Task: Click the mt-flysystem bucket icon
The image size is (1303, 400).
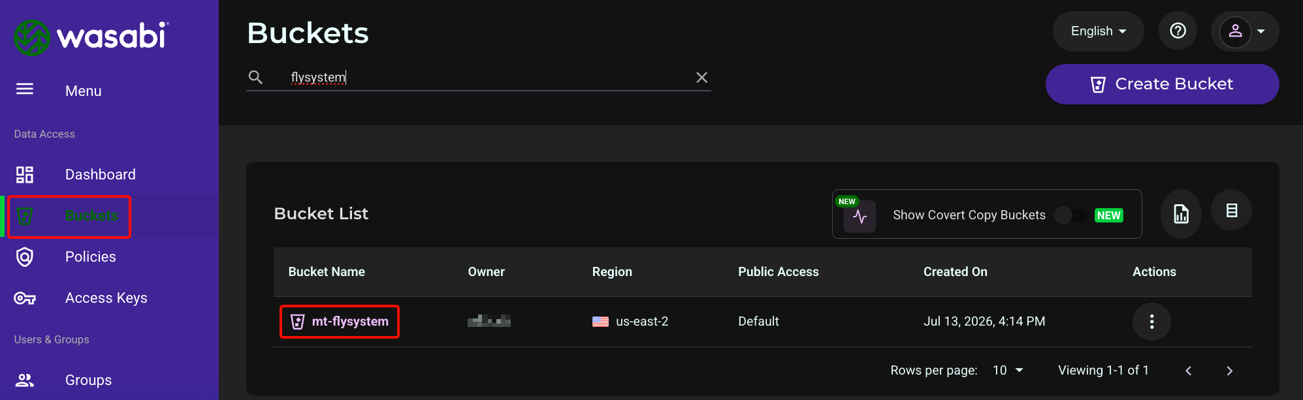Action: 298,322
